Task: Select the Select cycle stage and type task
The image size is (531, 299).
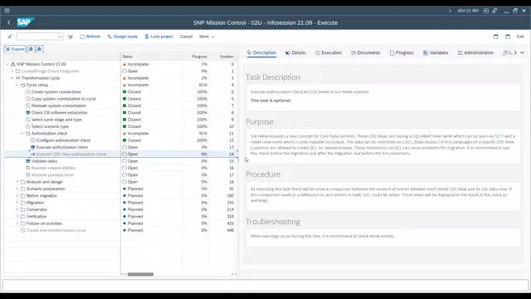Action: (56, 120)
